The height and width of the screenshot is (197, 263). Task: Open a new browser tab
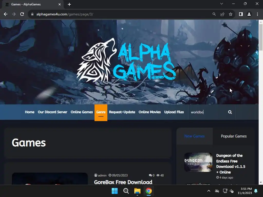(x=69, y=4)
